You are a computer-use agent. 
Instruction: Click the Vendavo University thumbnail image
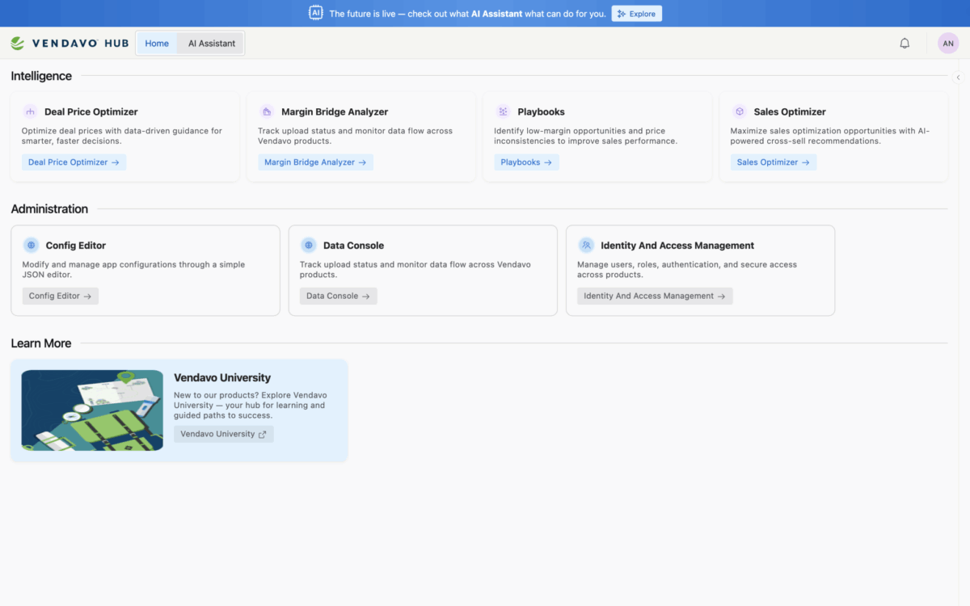pyautogui.click(x=92, y=410)
